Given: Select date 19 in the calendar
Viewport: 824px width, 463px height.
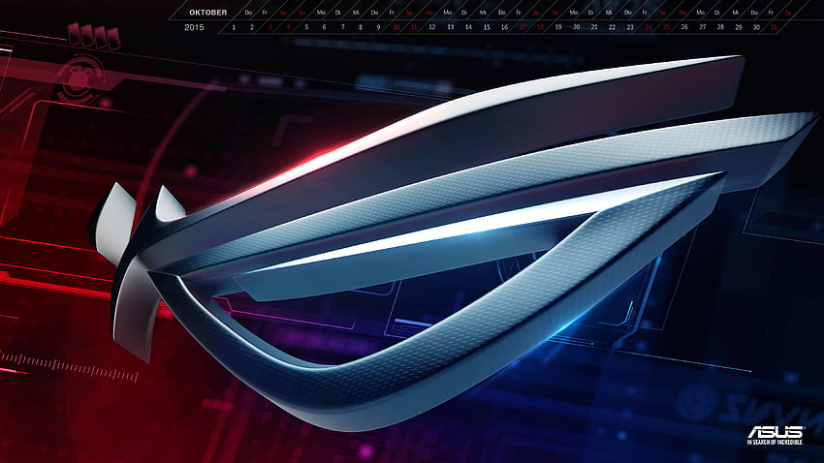Looking at the screenshot, I should (558, 27).
